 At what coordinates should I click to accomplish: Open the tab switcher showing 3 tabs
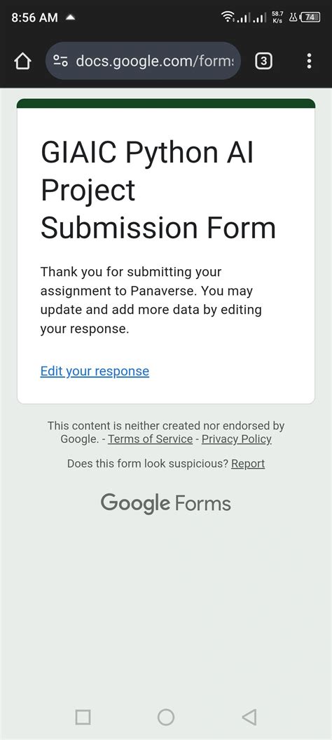pos(263,61)
